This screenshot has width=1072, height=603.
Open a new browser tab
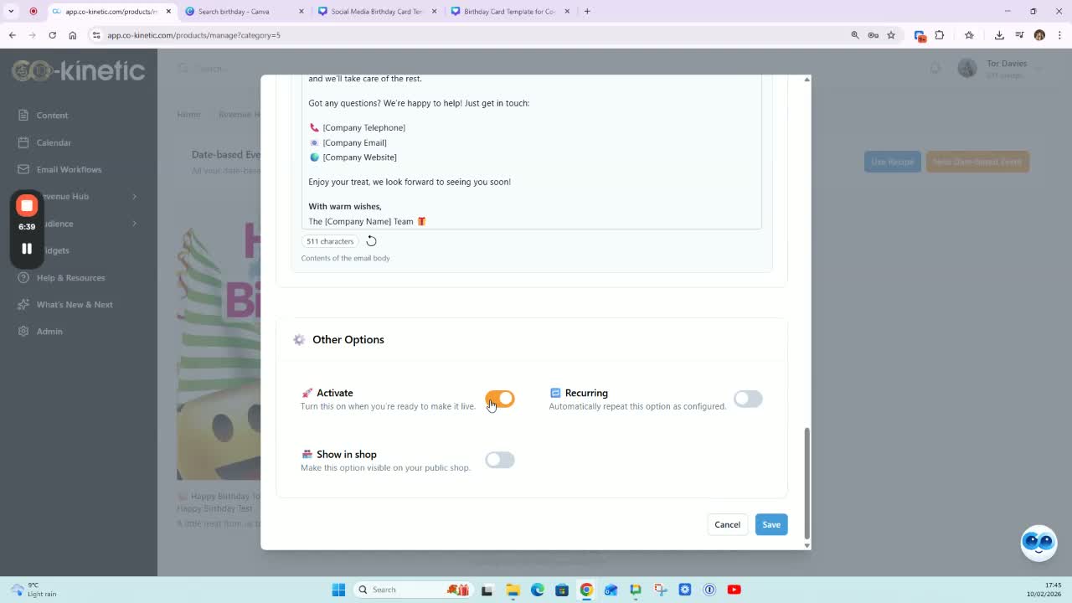point(587,12)
